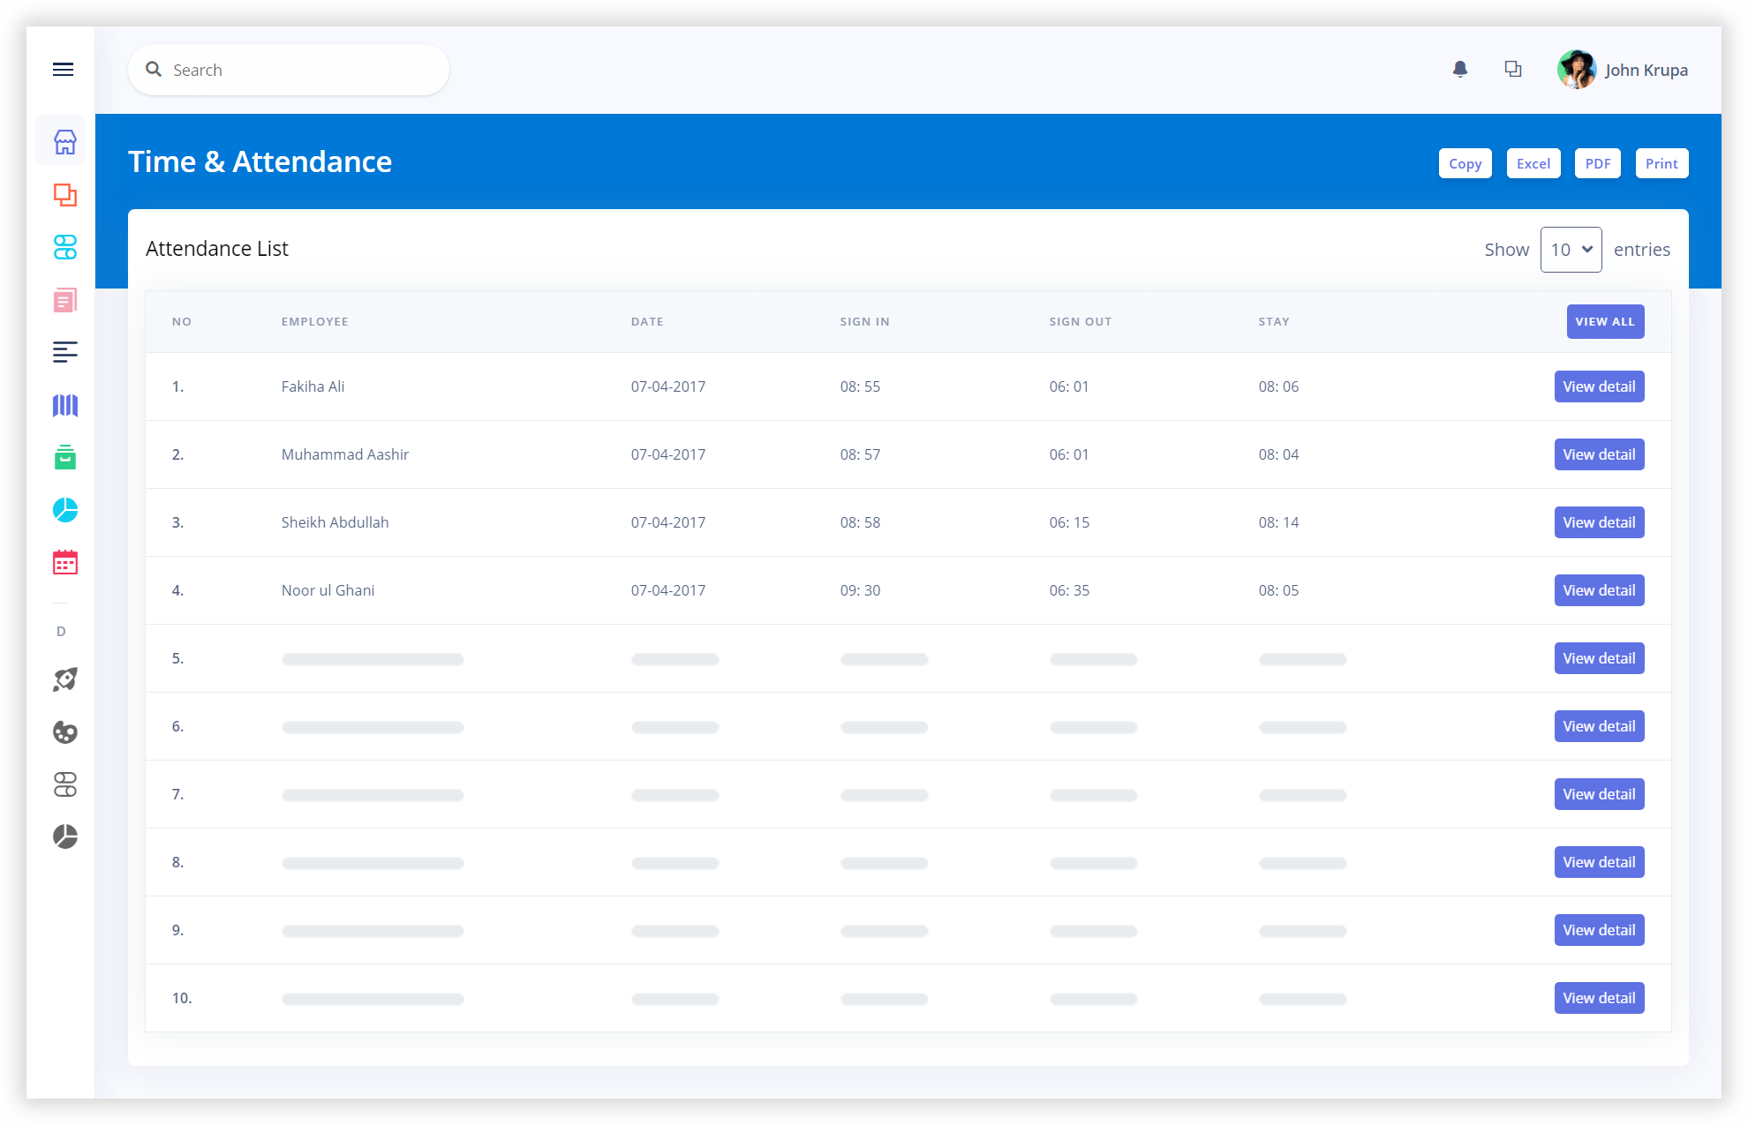Export the table to Excel
The width and height of the screenshot is (1748, 1125).
point(1533,163)
